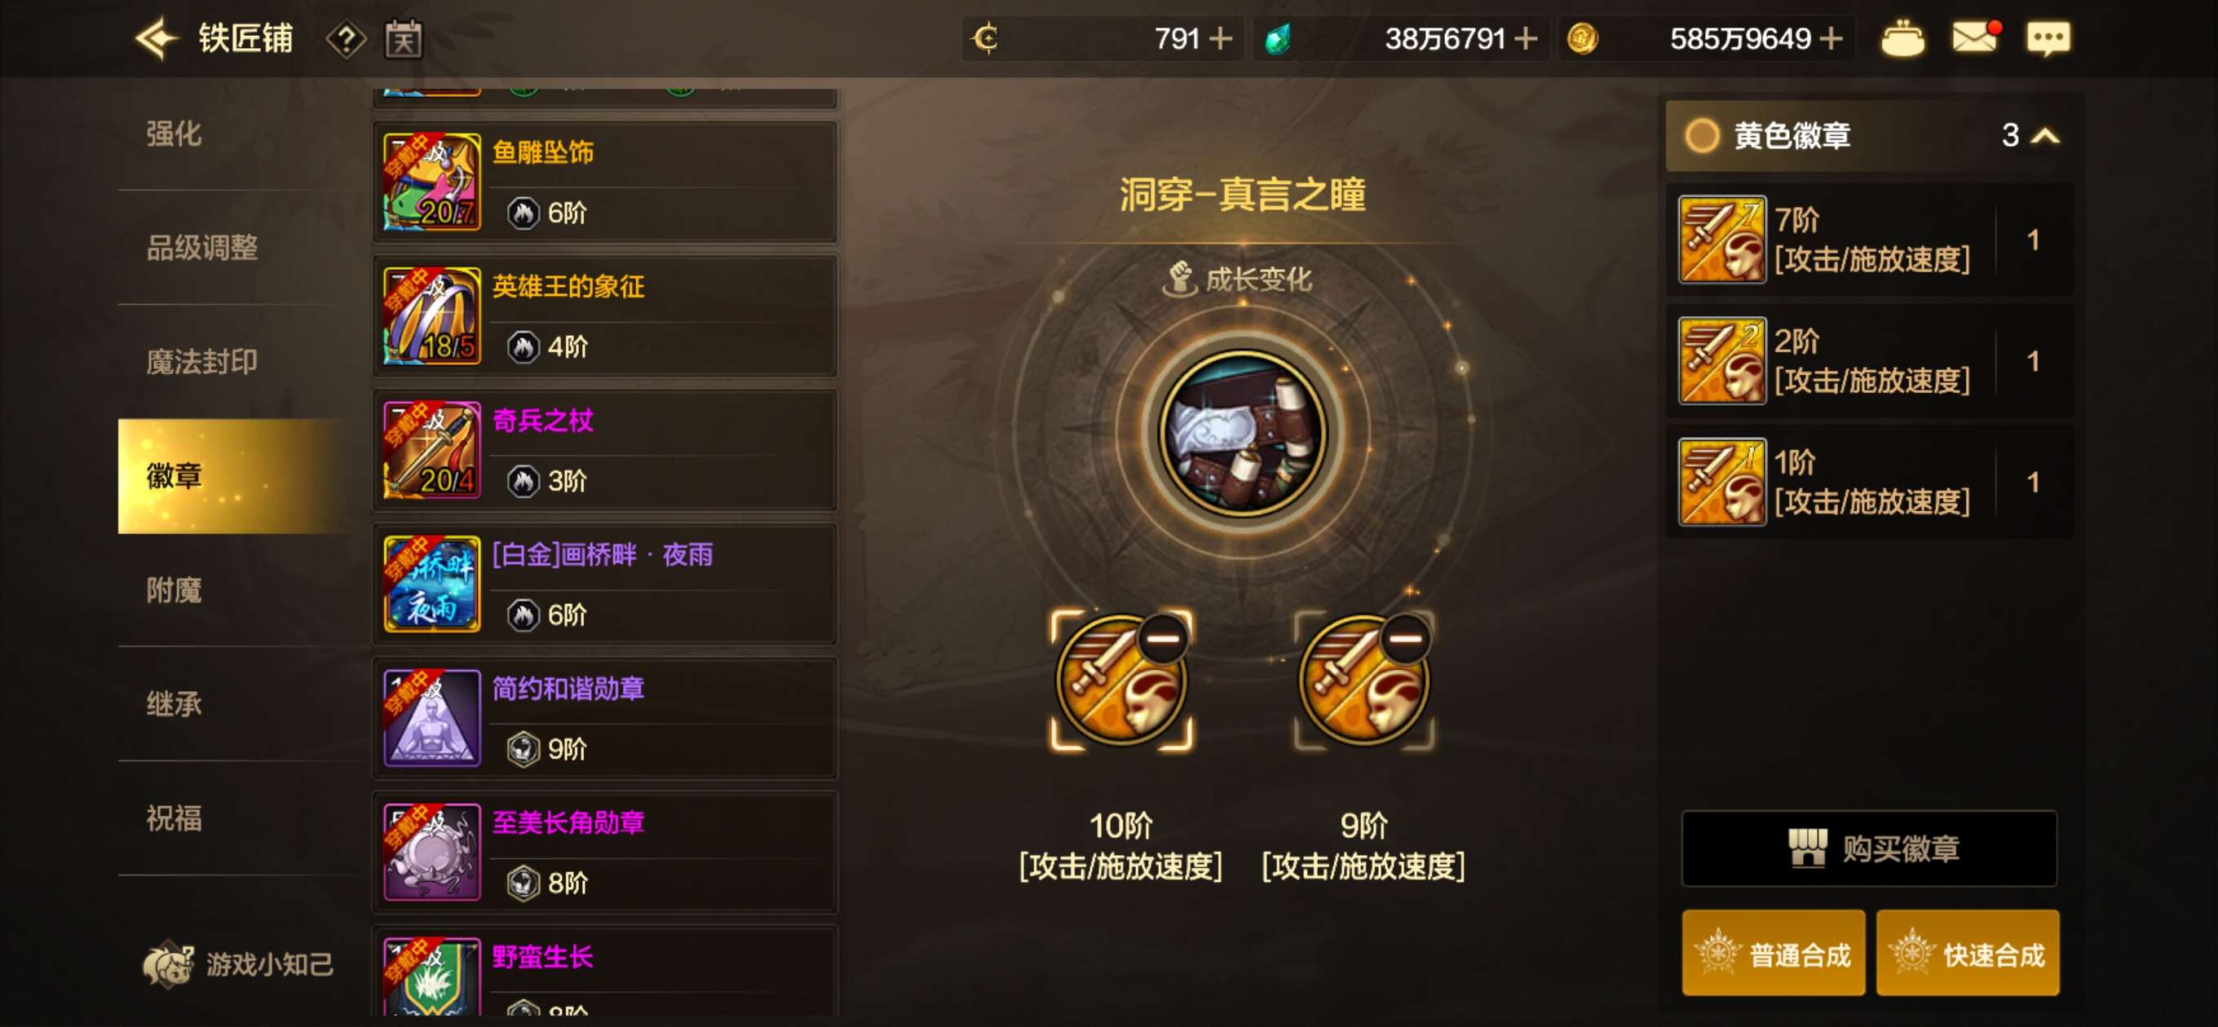The width and height of the screenshot is (2218, 1027).
Task: Click the 普通合成 button
Action: point(1774,954)
